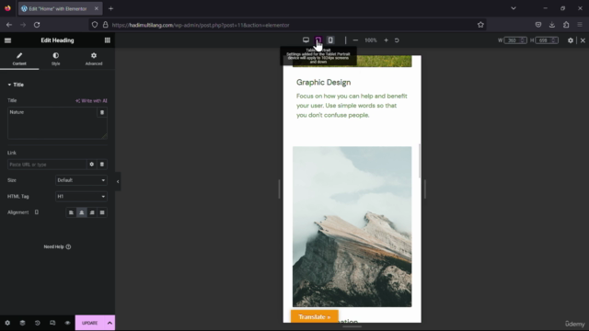Open the list all tabs dropdown
The image size is (589, 331).
[x=514, y=8]
